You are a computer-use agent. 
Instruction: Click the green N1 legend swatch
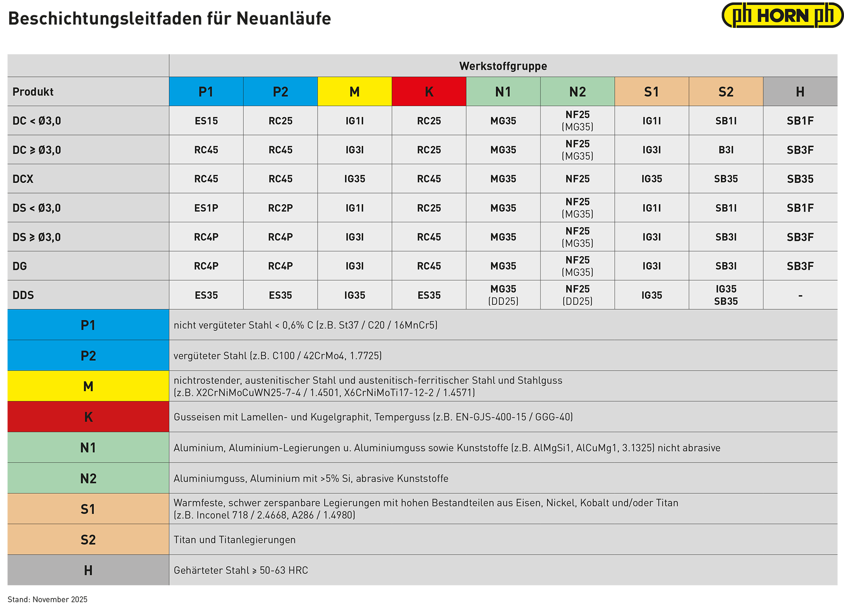click(x=88, y=448)
